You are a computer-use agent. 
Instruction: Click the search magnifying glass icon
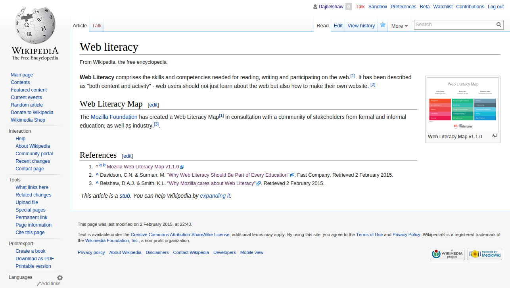[499, 25]
